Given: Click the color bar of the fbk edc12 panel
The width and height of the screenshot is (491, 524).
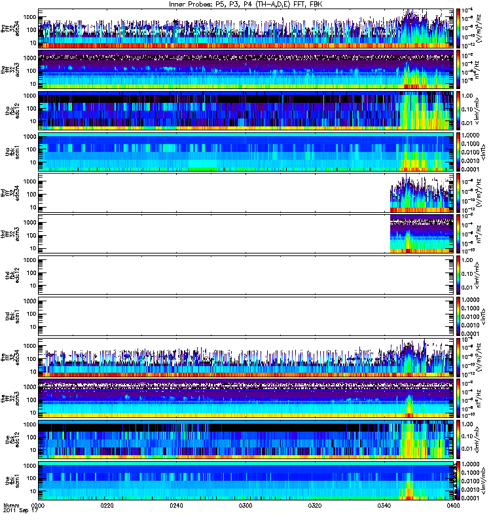Looking at the screenshot, I should [x=458, y=440].
